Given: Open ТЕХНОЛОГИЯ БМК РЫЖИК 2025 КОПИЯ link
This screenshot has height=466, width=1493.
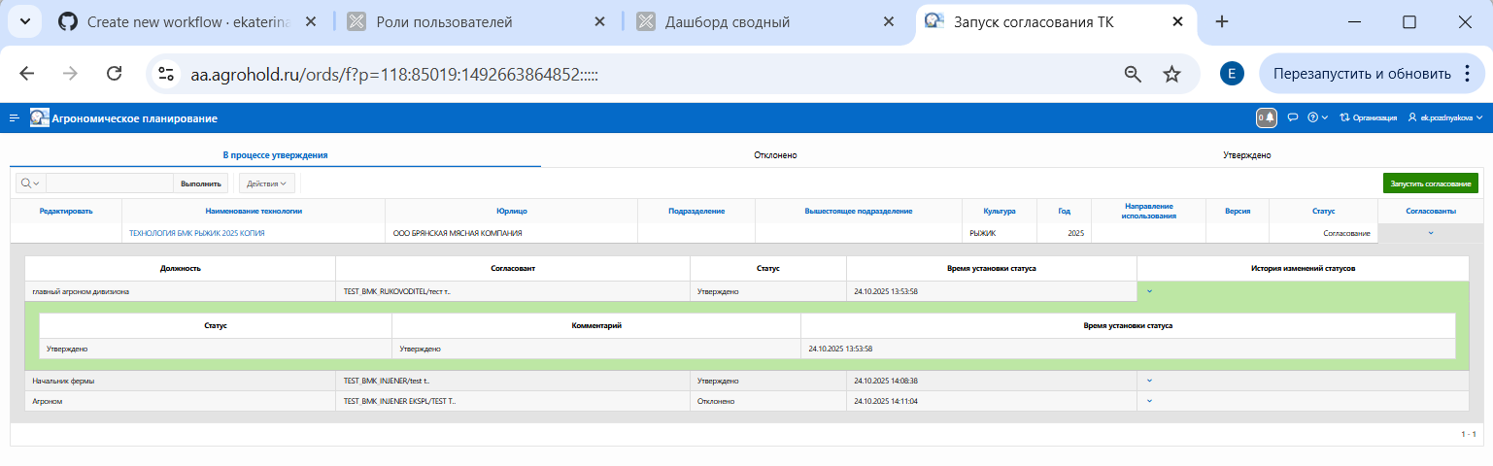Looking at the screenshot, I should click(197, 233).
